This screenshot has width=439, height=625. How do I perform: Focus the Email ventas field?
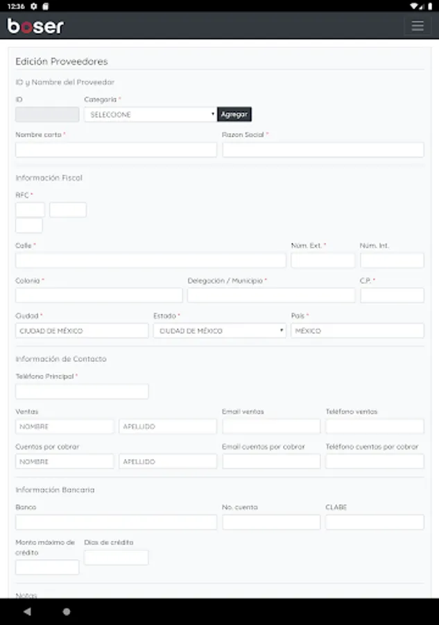(x=271, y=426)
